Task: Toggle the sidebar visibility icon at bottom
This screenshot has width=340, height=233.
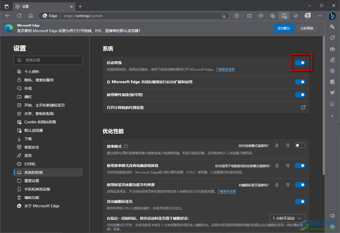Action: pos(332,216)
